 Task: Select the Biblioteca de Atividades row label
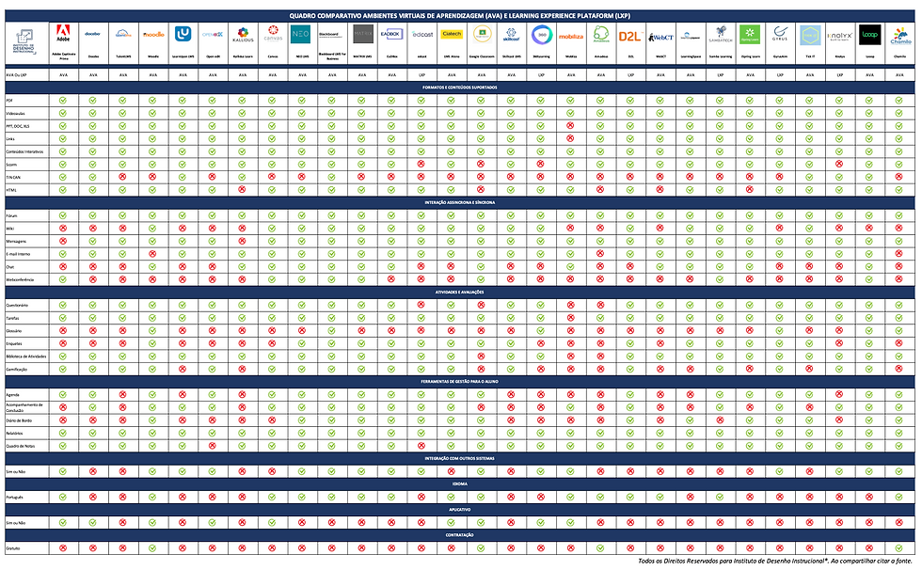26,356
